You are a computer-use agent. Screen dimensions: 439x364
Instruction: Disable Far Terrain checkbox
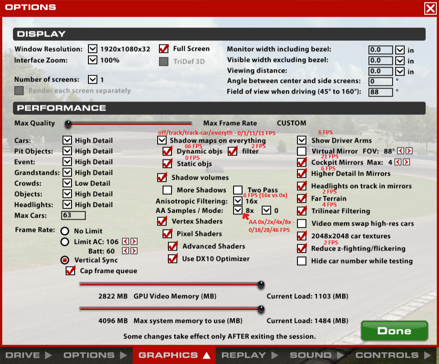click(302, 199)
